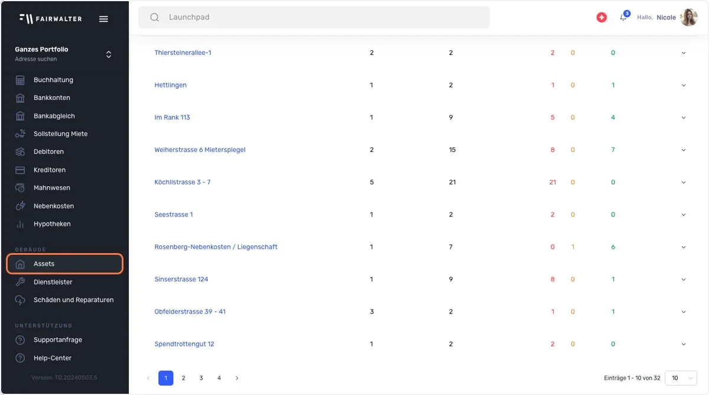Screen dimensions: 709x395
Task: Click the Supportanfrage question mark icon
Action: click(x=20, y=340)
